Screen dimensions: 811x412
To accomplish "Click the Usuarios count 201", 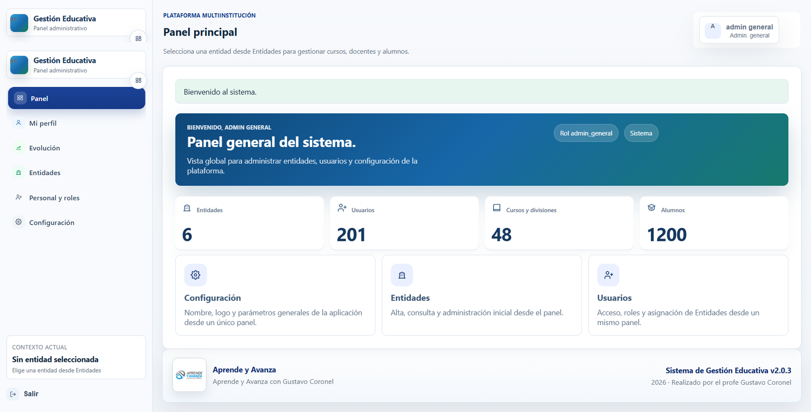I will tap(351, 235).
